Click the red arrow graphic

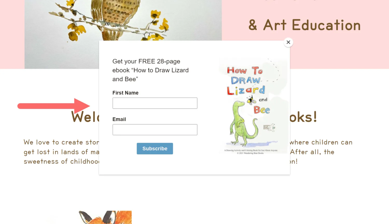54,106
